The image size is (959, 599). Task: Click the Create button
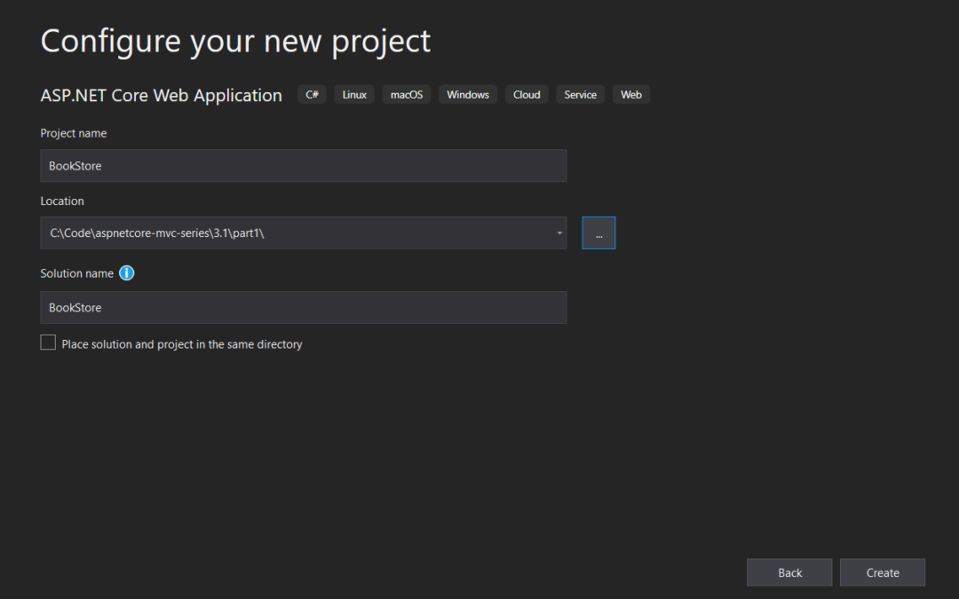pos(882,572)
